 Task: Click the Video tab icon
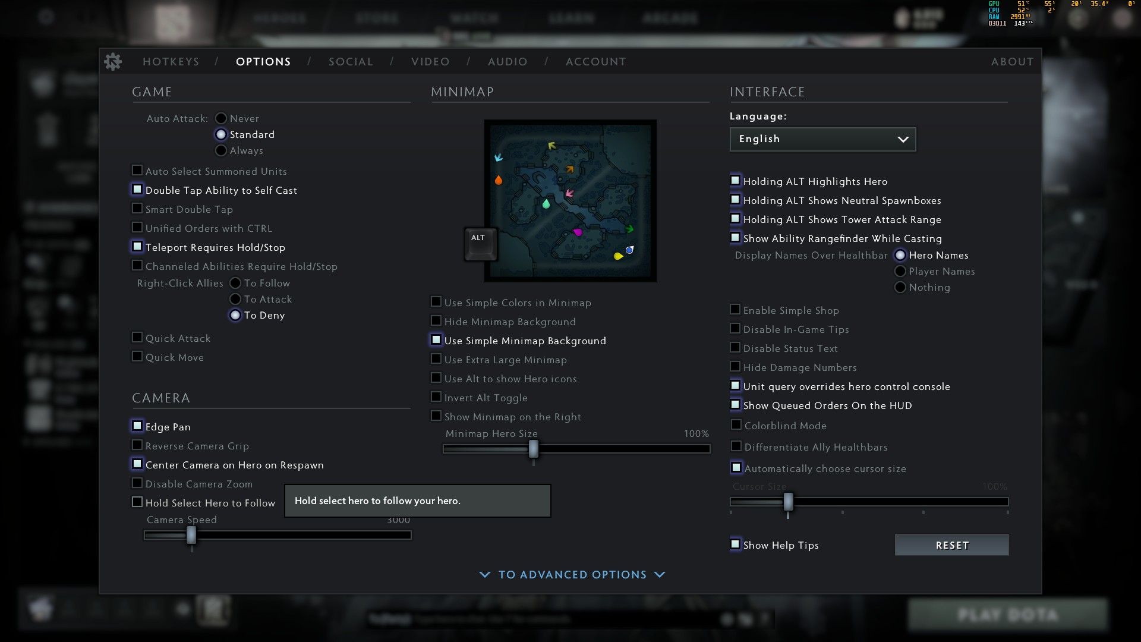tap(430, 61)
